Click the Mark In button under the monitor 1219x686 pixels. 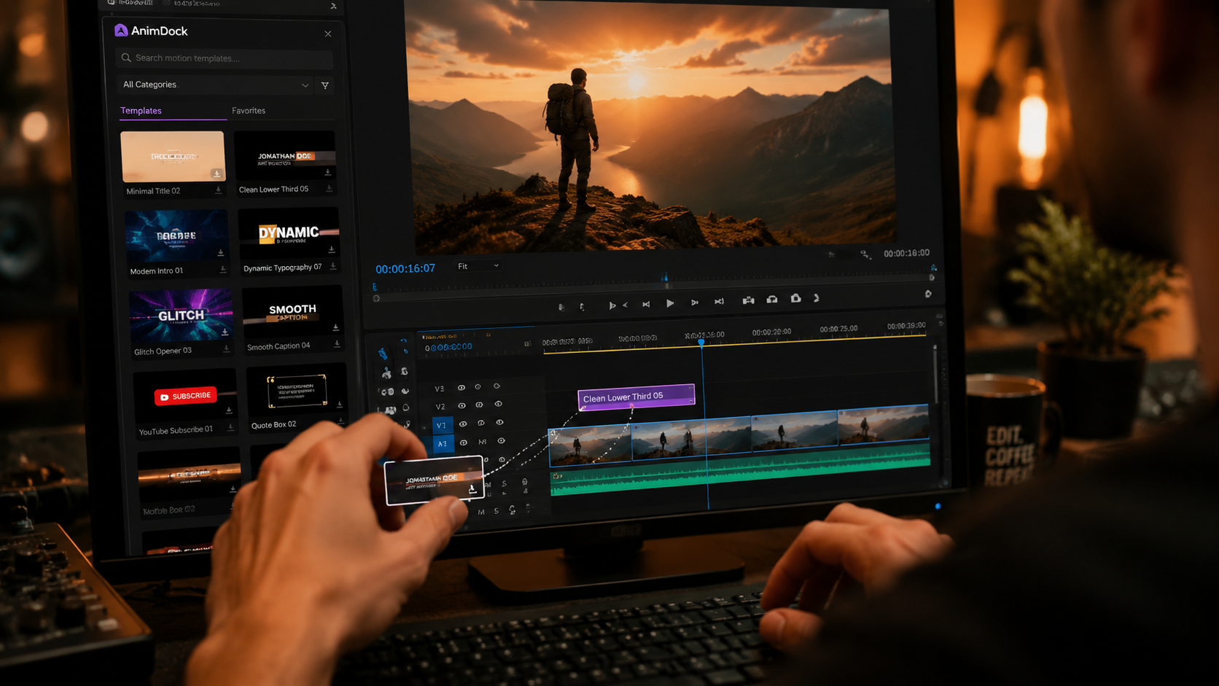(x=561, y=307)
